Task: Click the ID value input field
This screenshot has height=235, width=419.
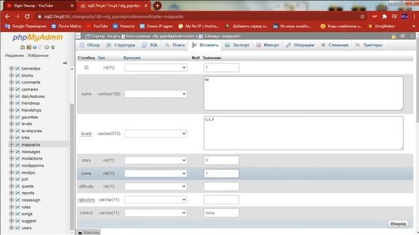Action: pos(221,68)
